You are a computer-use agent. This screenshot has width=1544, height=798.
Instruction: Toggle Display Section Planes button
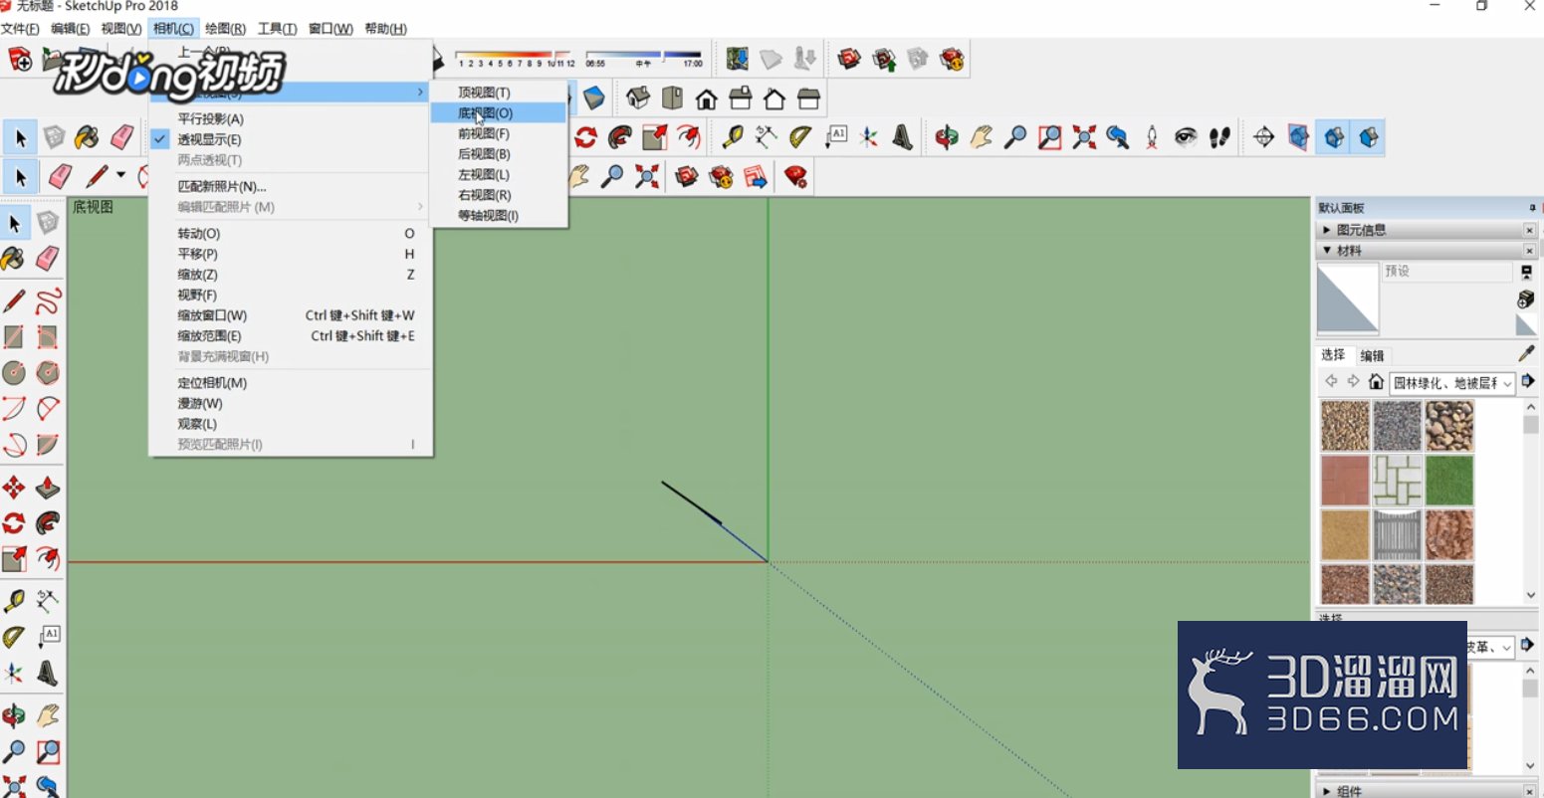(1298, 137)
